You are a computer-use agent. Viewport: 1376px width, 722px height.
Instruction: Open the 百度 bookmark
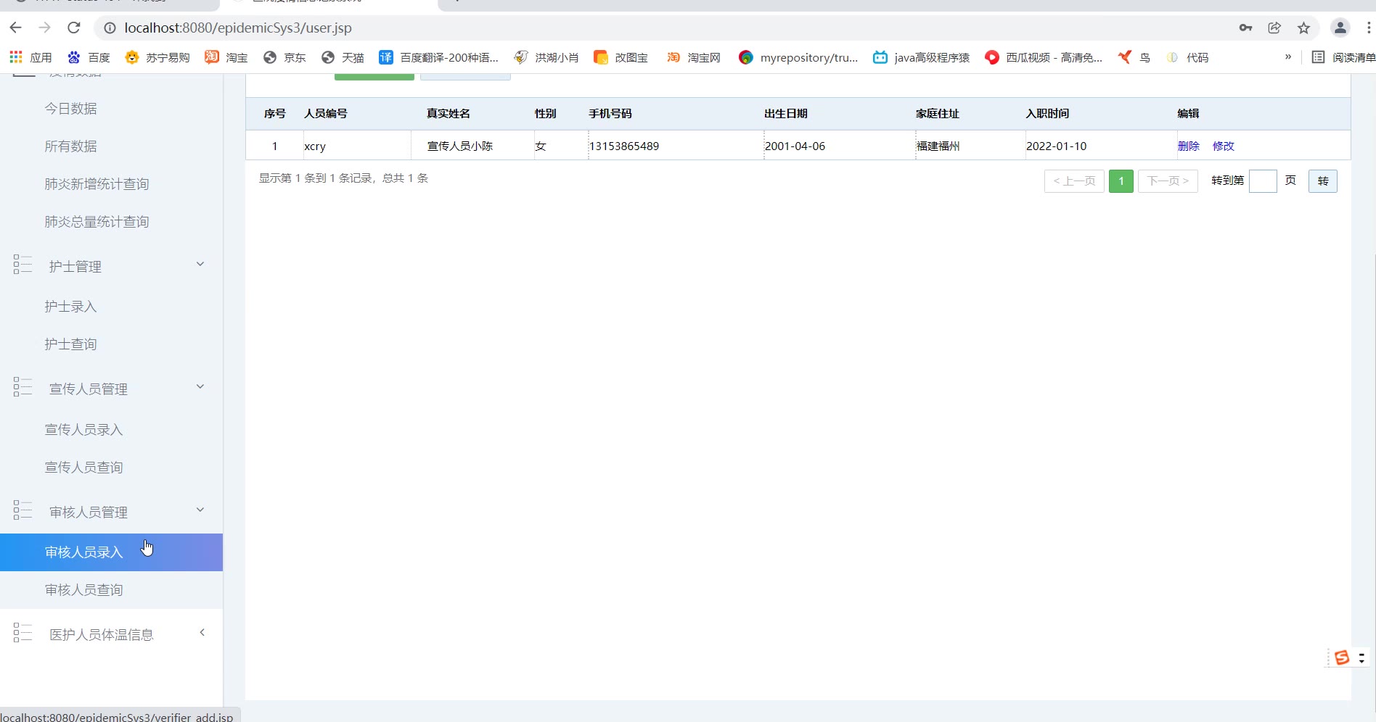[x=89, y=57]
